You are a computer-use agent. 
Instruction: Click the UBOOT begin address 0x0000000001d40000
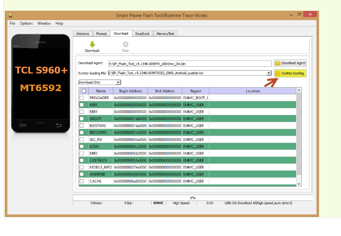click(130, 119)
